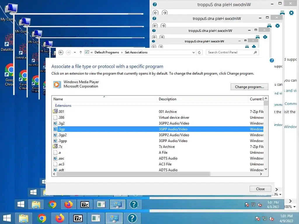Click Back arrow in second-largest Help window
This screenshot has width=299, height=224.
point(155,26)
